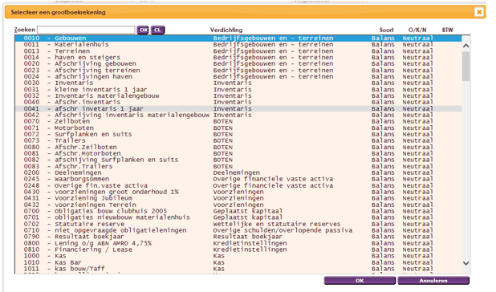Select row 0083 - Afschr.Trailers
Image resolution: width=496 pixels, height=292 pixels.
(x=238, y=166)
